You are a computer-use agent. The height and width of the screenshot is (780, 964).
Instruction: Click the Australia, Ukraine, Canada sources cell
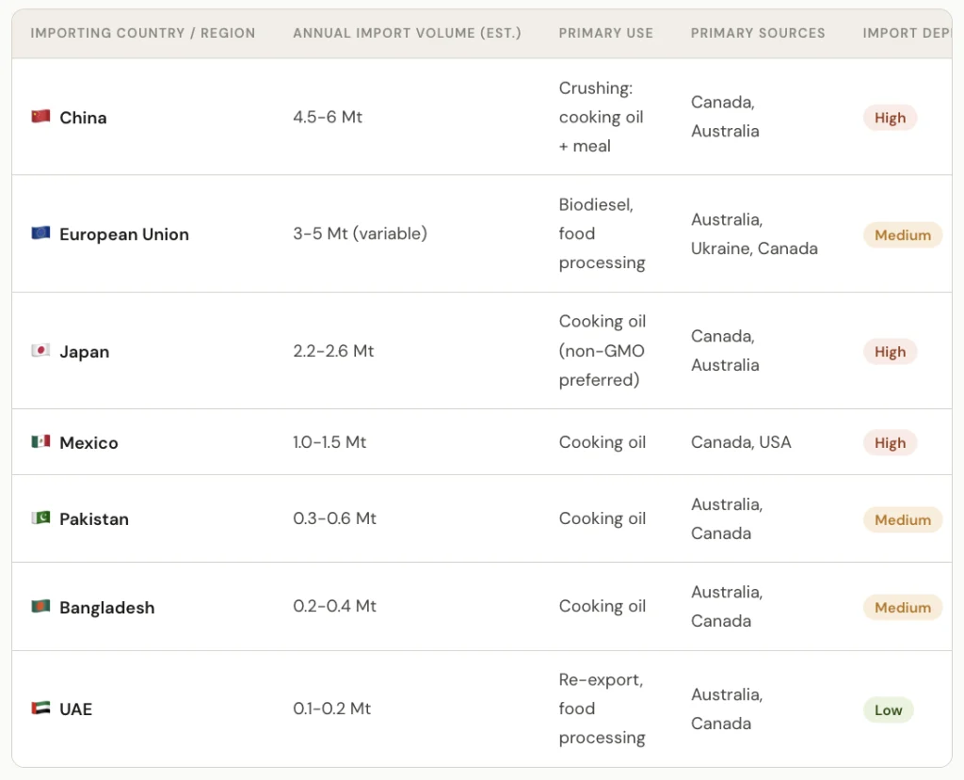pos(754,233)
